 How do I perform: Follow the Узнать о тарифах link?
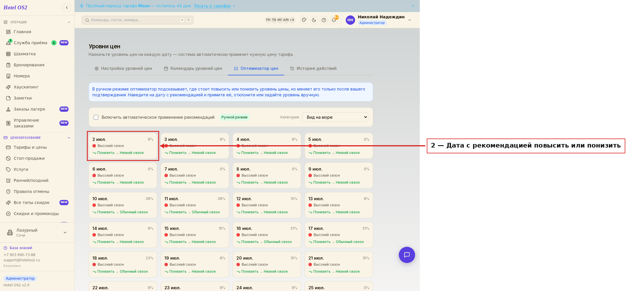(212, 6)
